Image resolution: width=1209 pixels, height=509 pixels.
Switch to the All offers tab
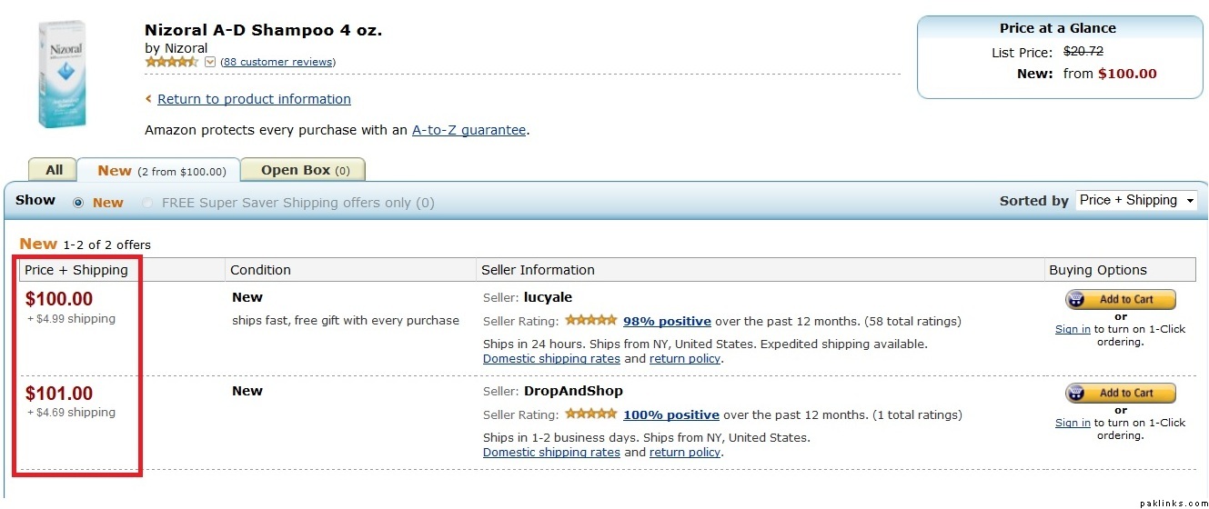55,170
